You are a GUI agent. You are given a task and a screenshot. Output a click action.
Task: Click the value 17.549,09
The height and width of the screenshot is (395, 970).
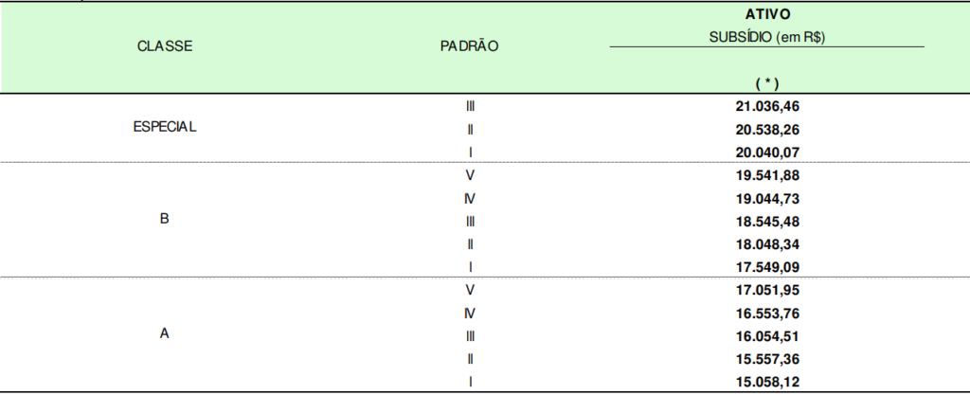pyautogui.click(x=767, y=268)
